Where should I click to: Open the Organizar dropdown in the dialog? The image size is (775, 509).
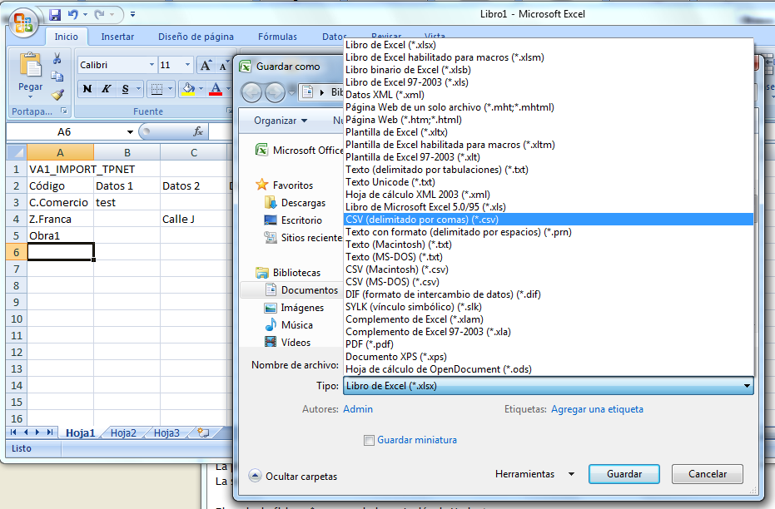pyautogui.click(x=281, y=121)
